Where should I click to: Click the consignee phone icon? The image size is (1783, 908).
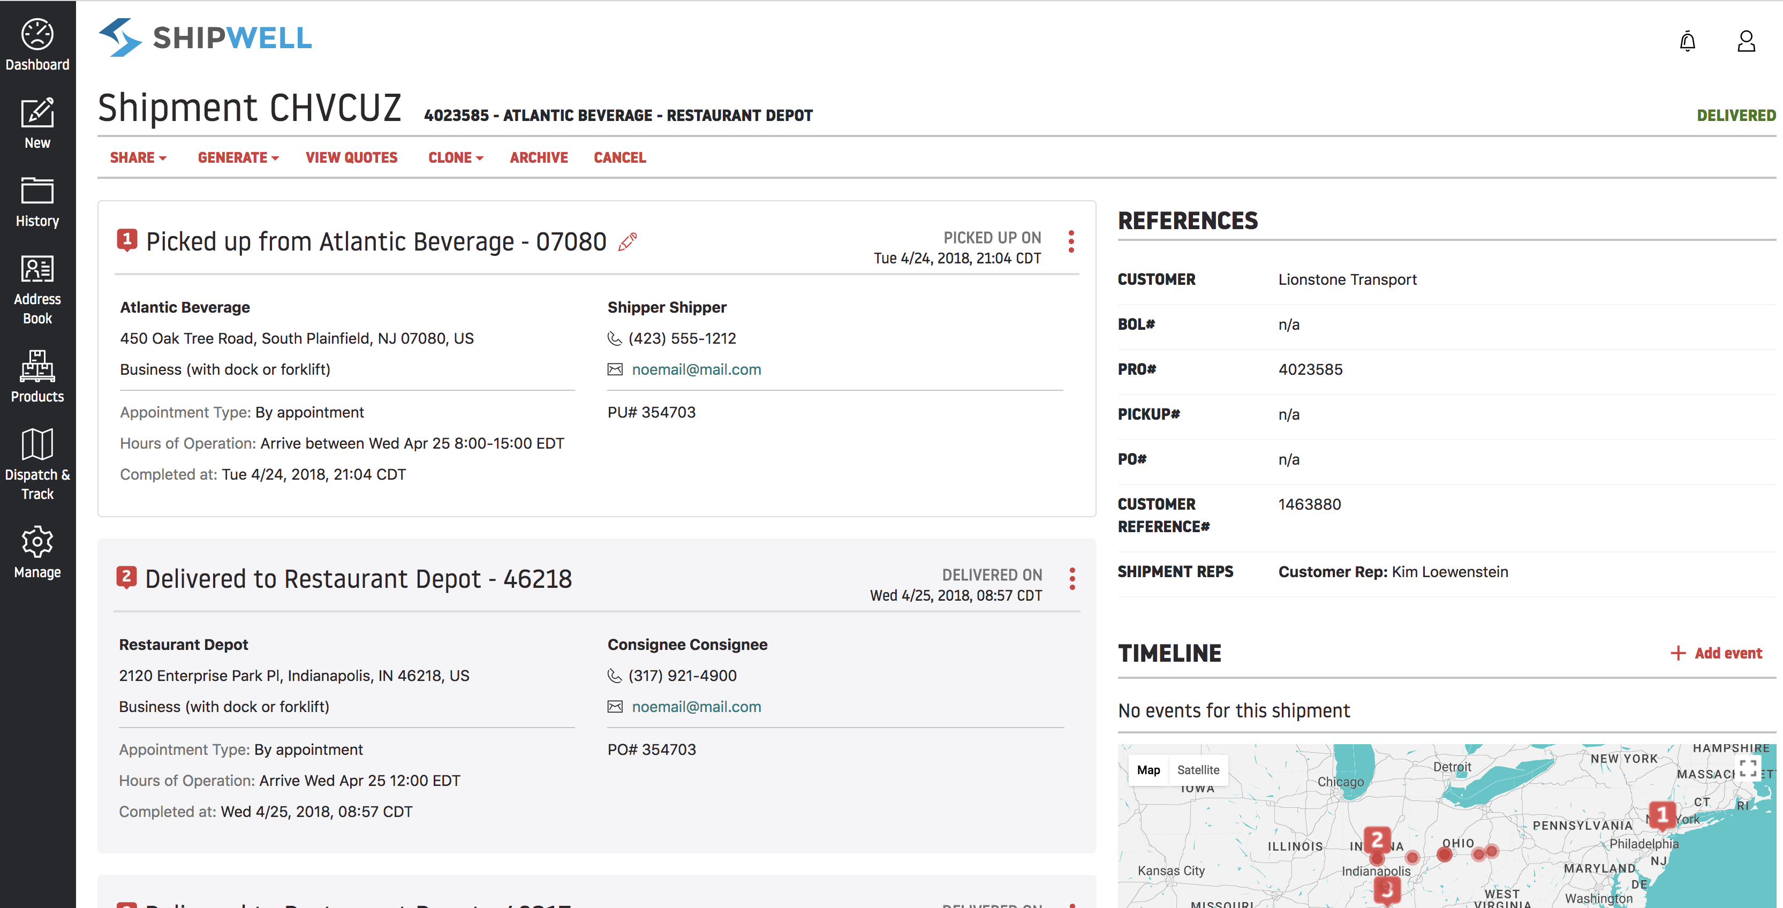click(x=615, y=676)
